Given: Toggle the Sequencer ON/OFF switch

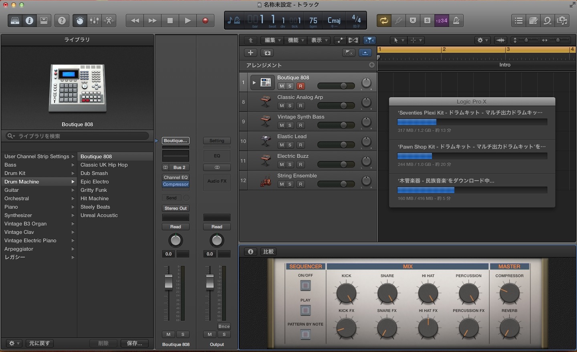Looking at the screenshot, I should (x=305, y=286).
